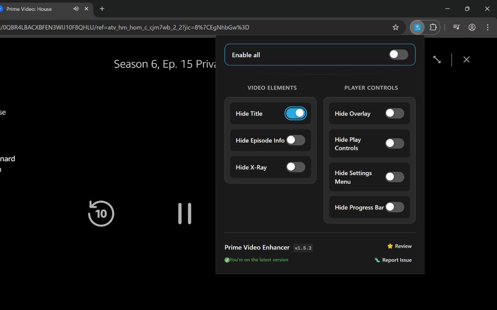Click the v1.5.2 version badge

303,248
